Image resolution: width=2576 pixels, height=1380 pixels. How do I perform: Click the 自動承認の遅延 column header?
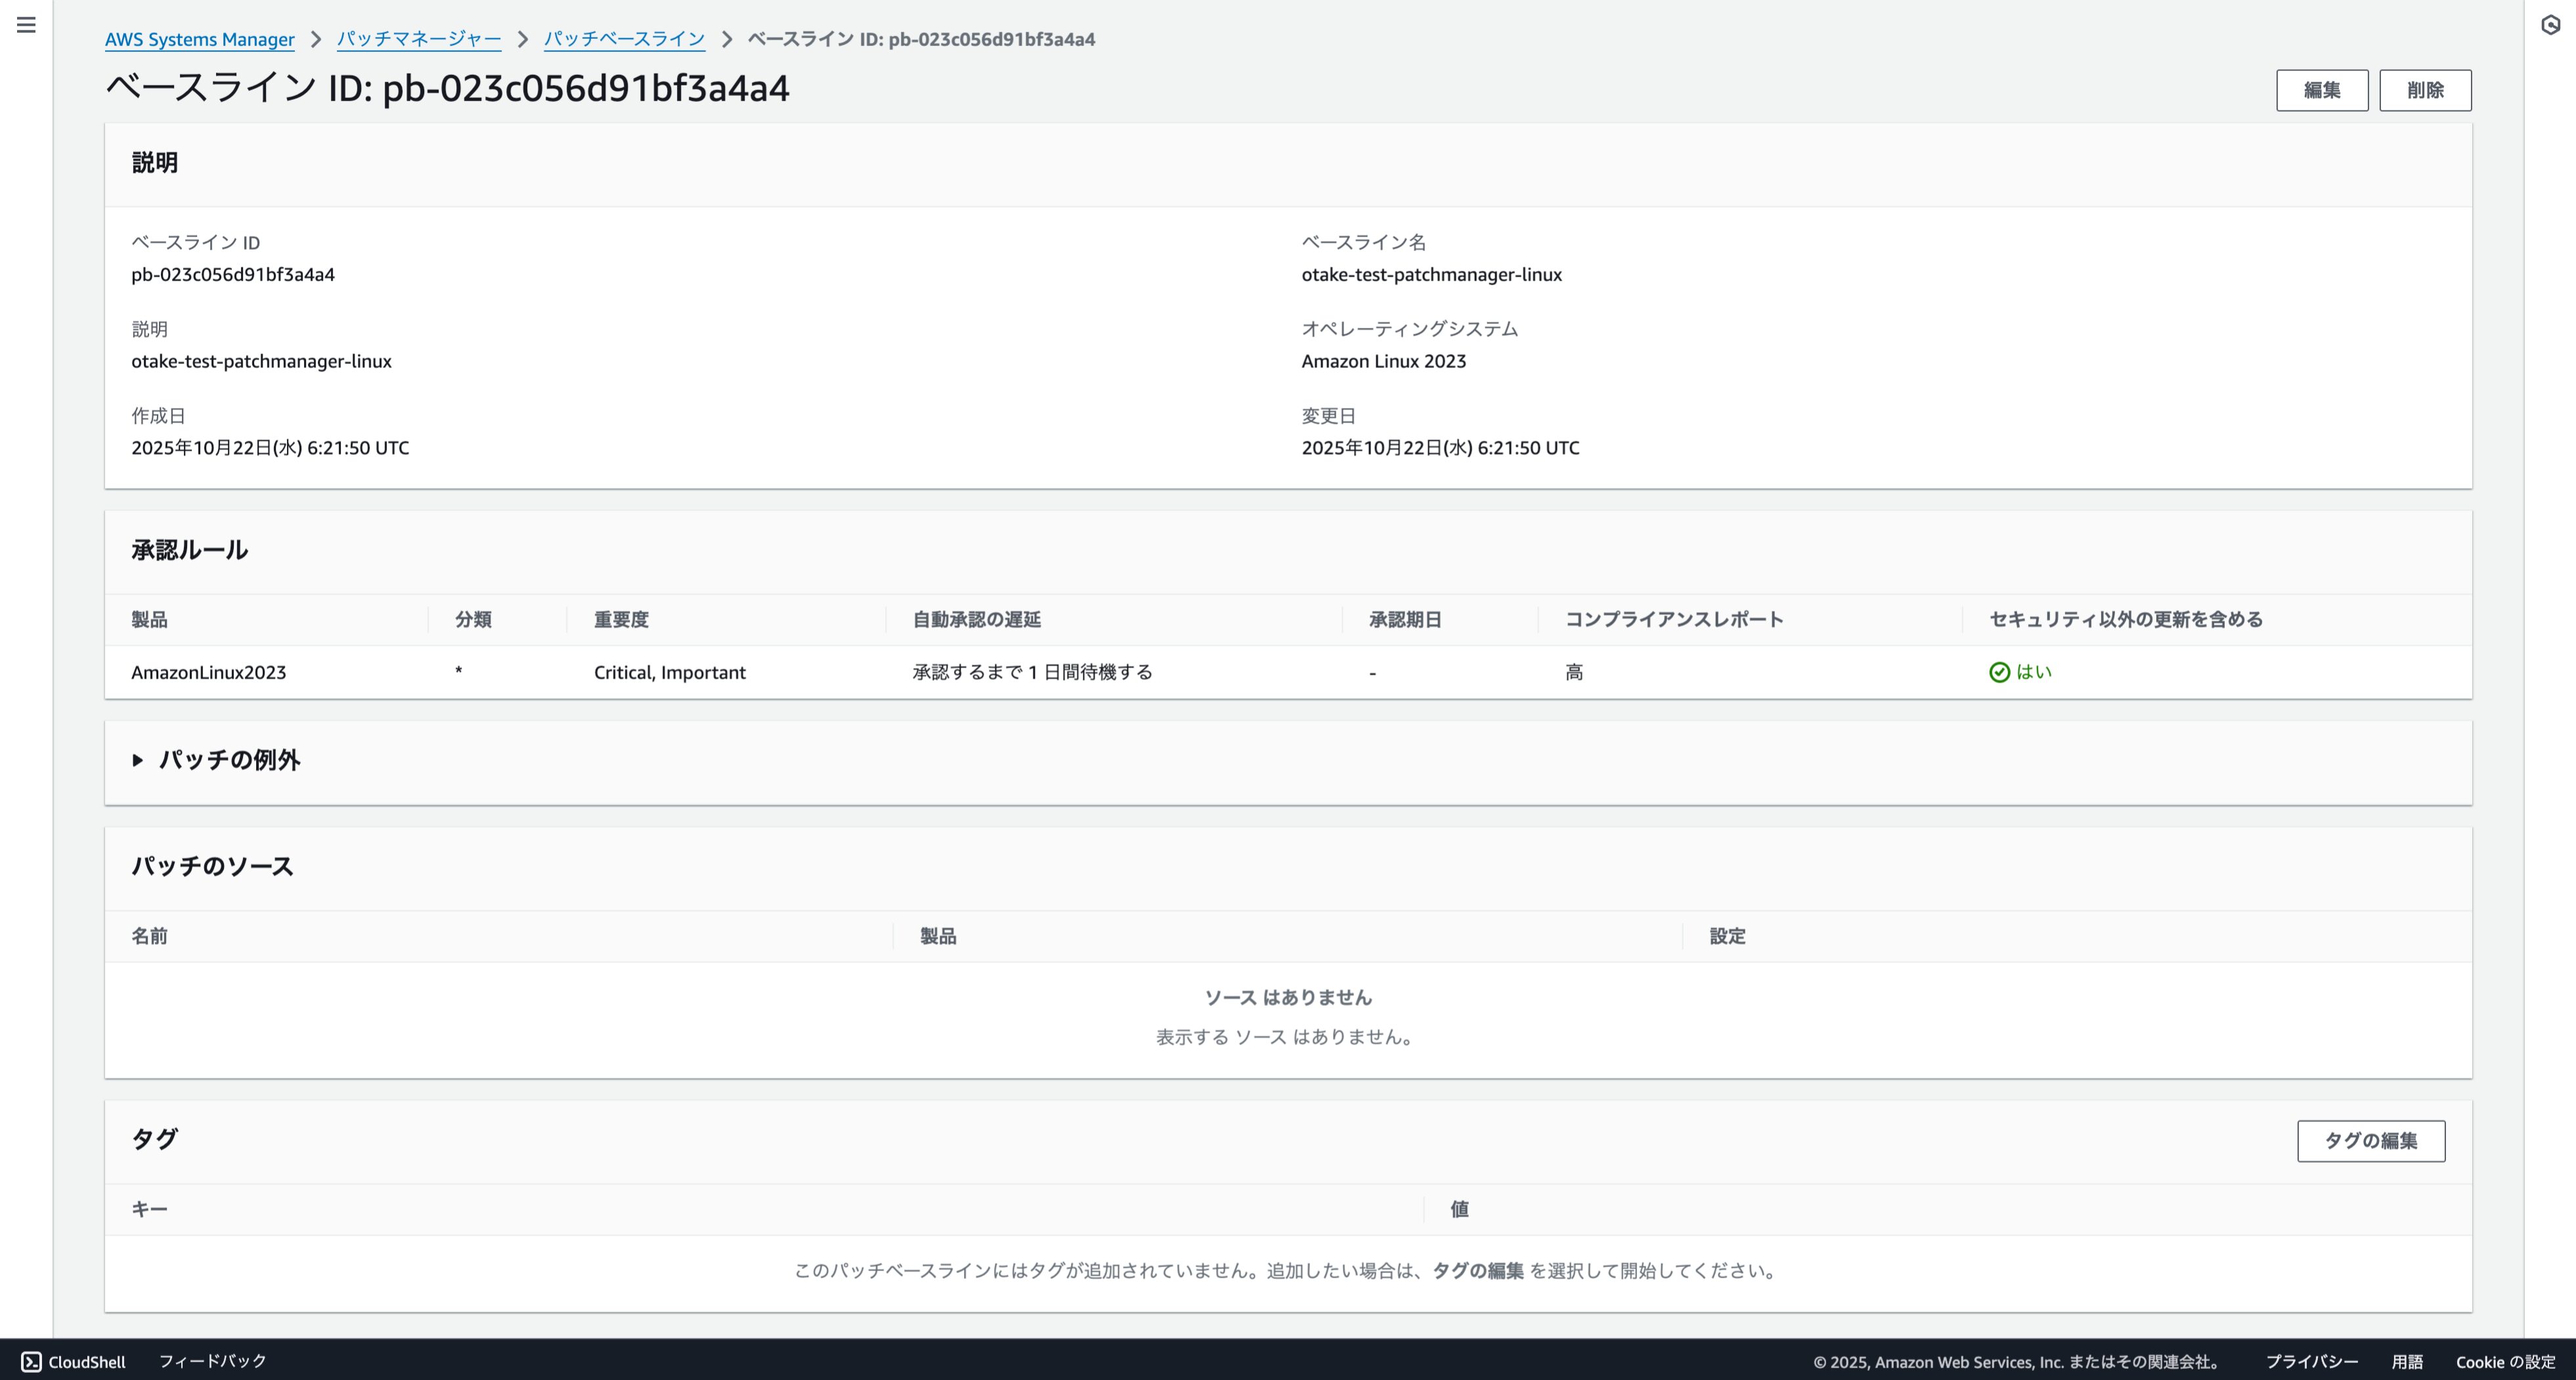click(x=976, y=620)
